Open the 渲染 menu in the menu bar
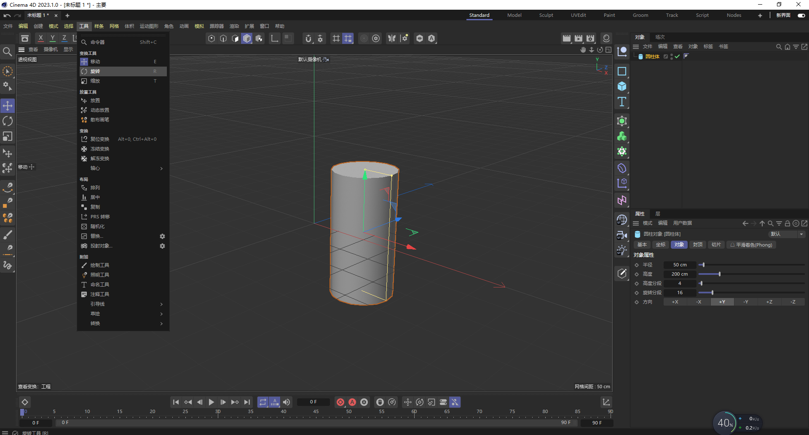The image size is (809, 435). coord(234,26)
